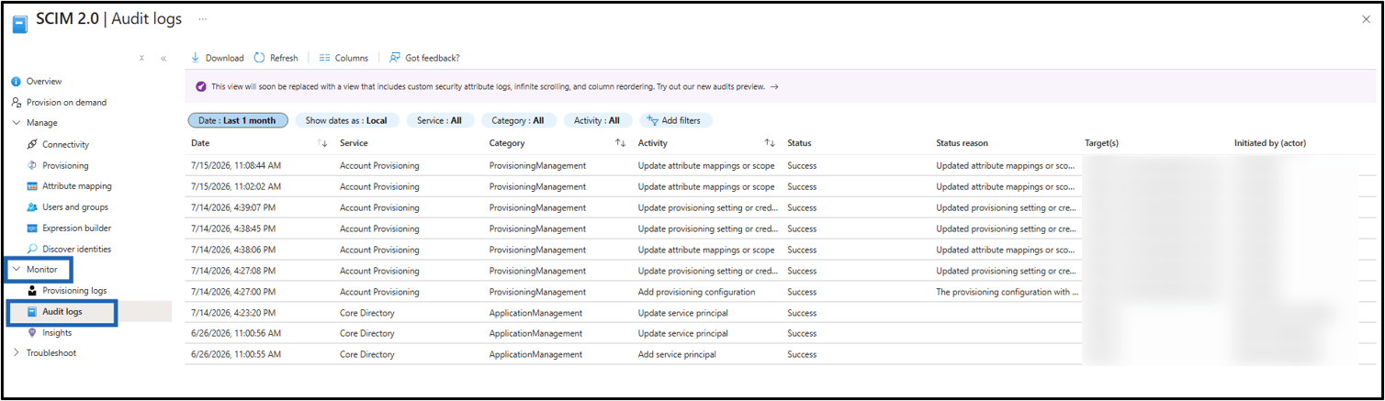The height and width of the screenshot is (401, 1385).
Task: Open Overview in the sidebar
Action: pos(44,82)
